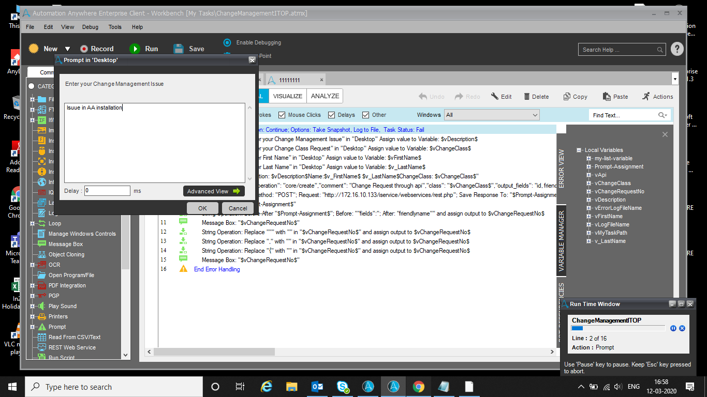Click OK in the Prompt dialog
Image resolution: width=707 pixels, height=397 pixels.
[x=202, y=208]
